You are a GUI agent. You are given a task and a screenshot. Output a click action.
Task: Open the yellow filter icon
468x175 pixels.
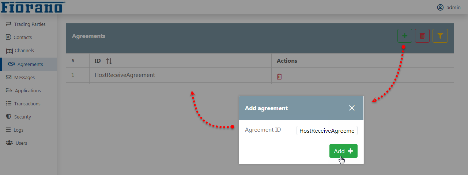[x=440, y=36]
